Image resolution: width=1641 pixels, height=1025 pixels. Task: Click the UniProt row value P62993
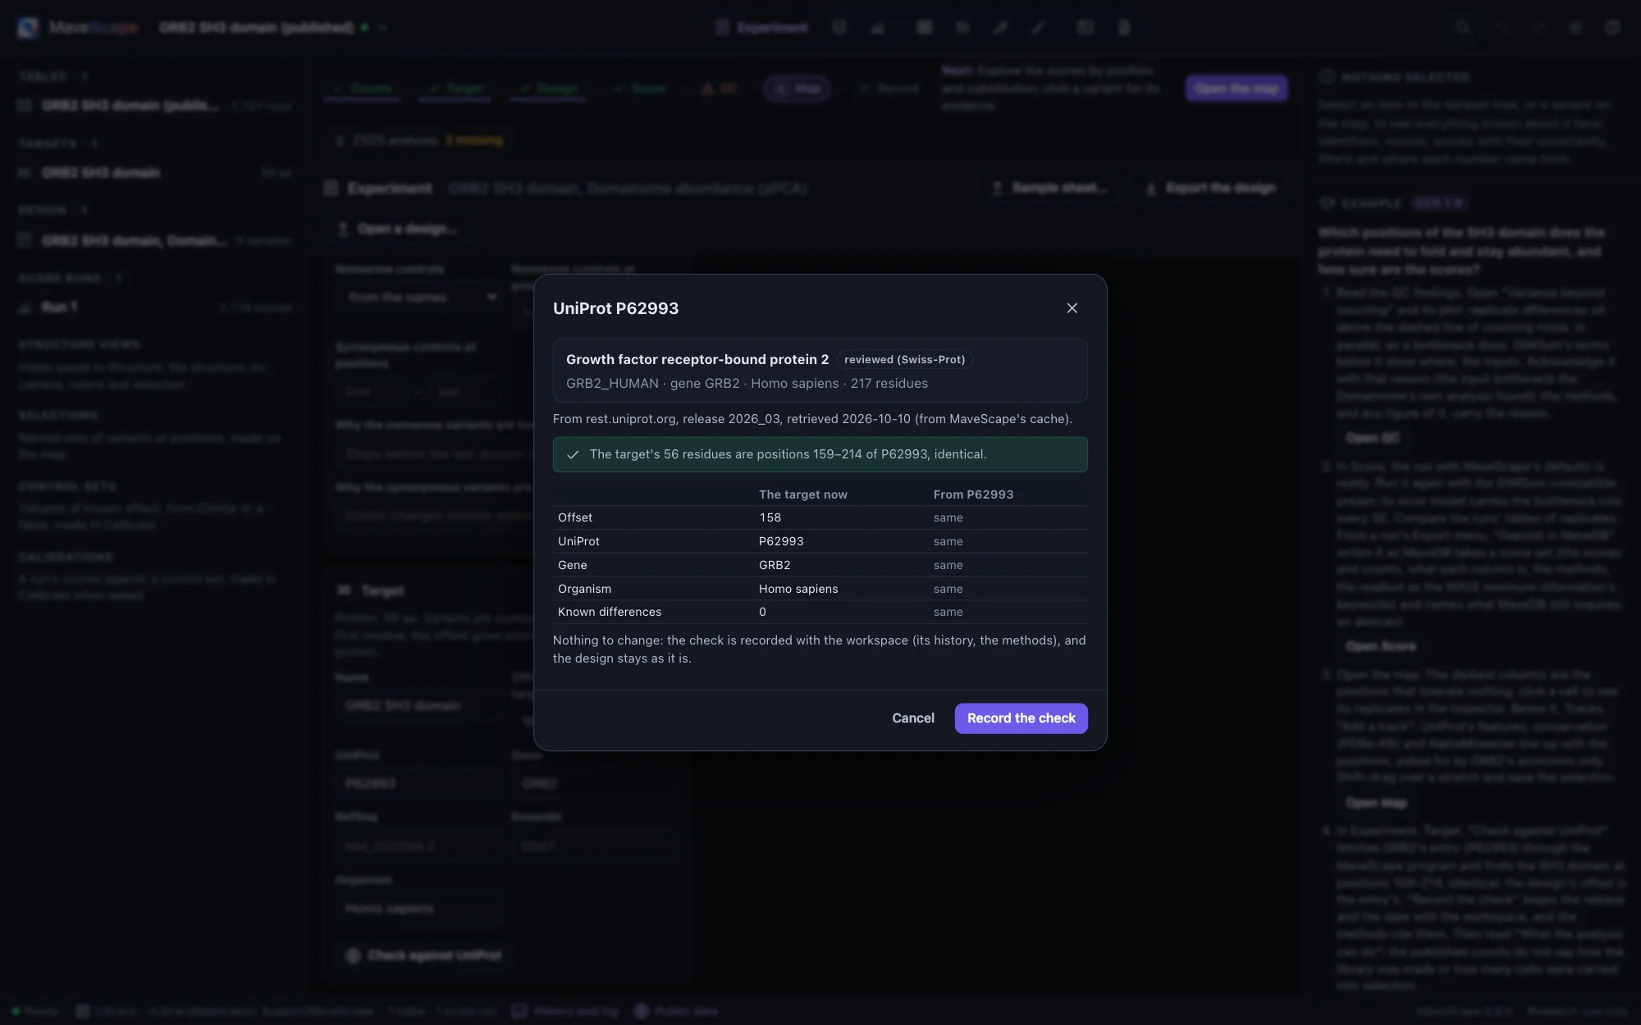coord(781,541)
